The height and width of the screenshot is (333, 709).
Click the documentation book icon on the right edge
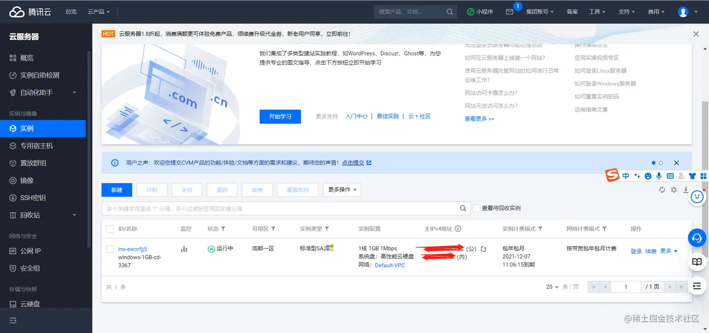697,262
